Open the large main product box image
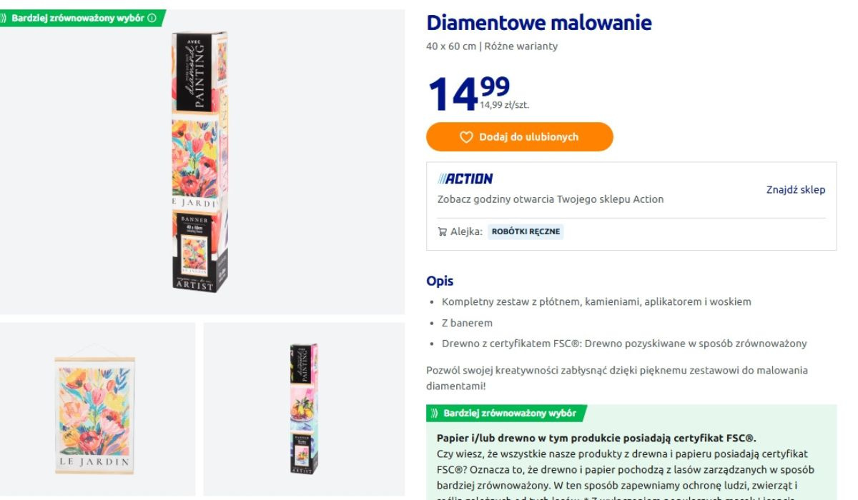Viewport: 858px width, 500px height. pyautogui.click(x=199, y=161)
